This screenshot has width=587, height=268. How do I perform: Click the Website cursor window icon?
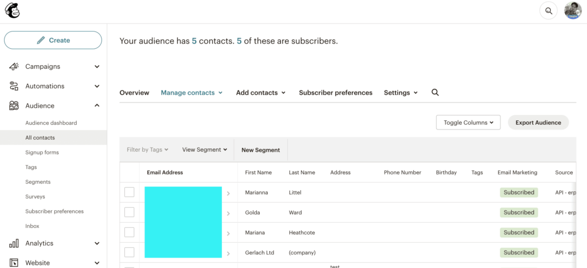click(14, 263)
